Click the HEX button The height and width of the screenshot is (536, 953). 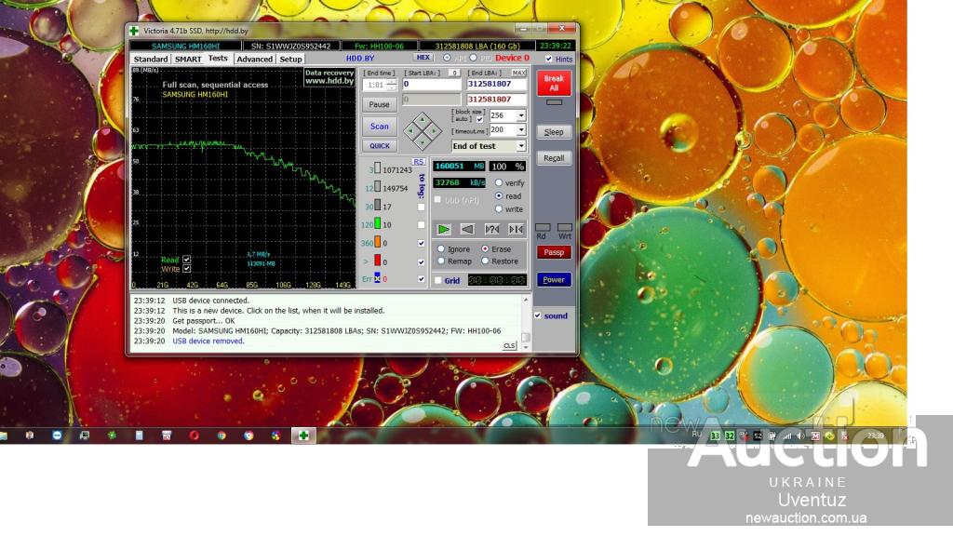[423, 58]
